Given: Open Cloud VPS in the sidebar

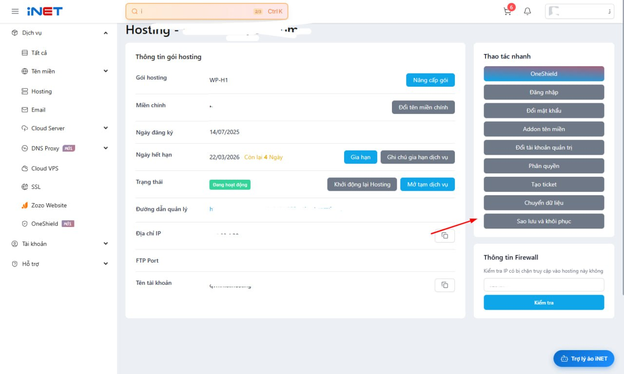Looking at the screenshot, I should tap(45, 168).
